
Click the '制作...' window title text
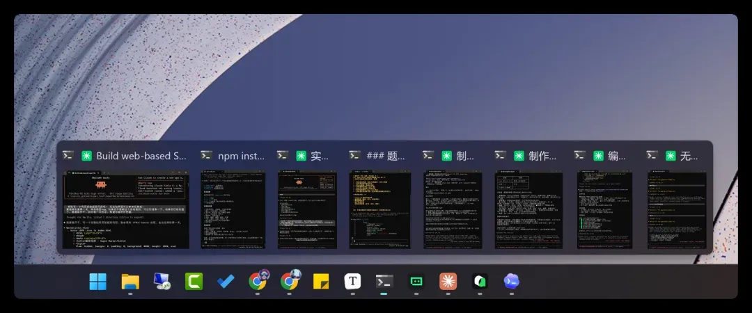(542, 156)
